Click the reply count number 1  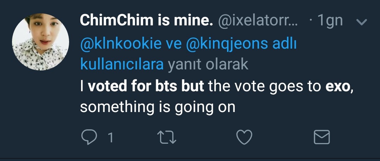[110, 137]
